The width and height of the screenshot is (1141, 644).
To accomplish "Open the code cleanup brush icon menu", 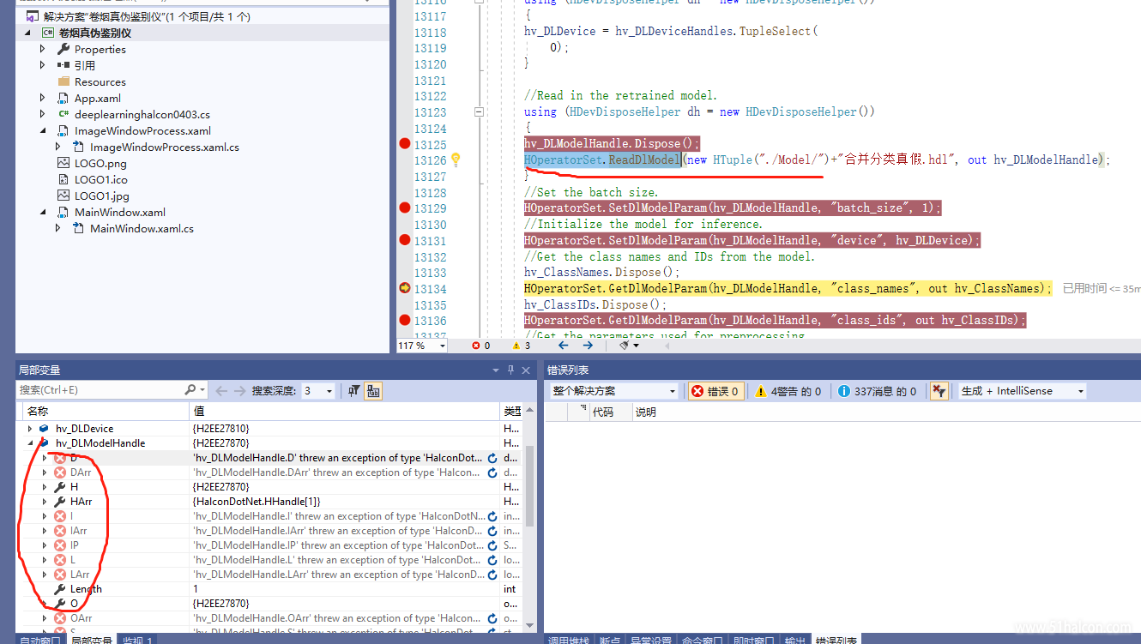I will point(628,346).
